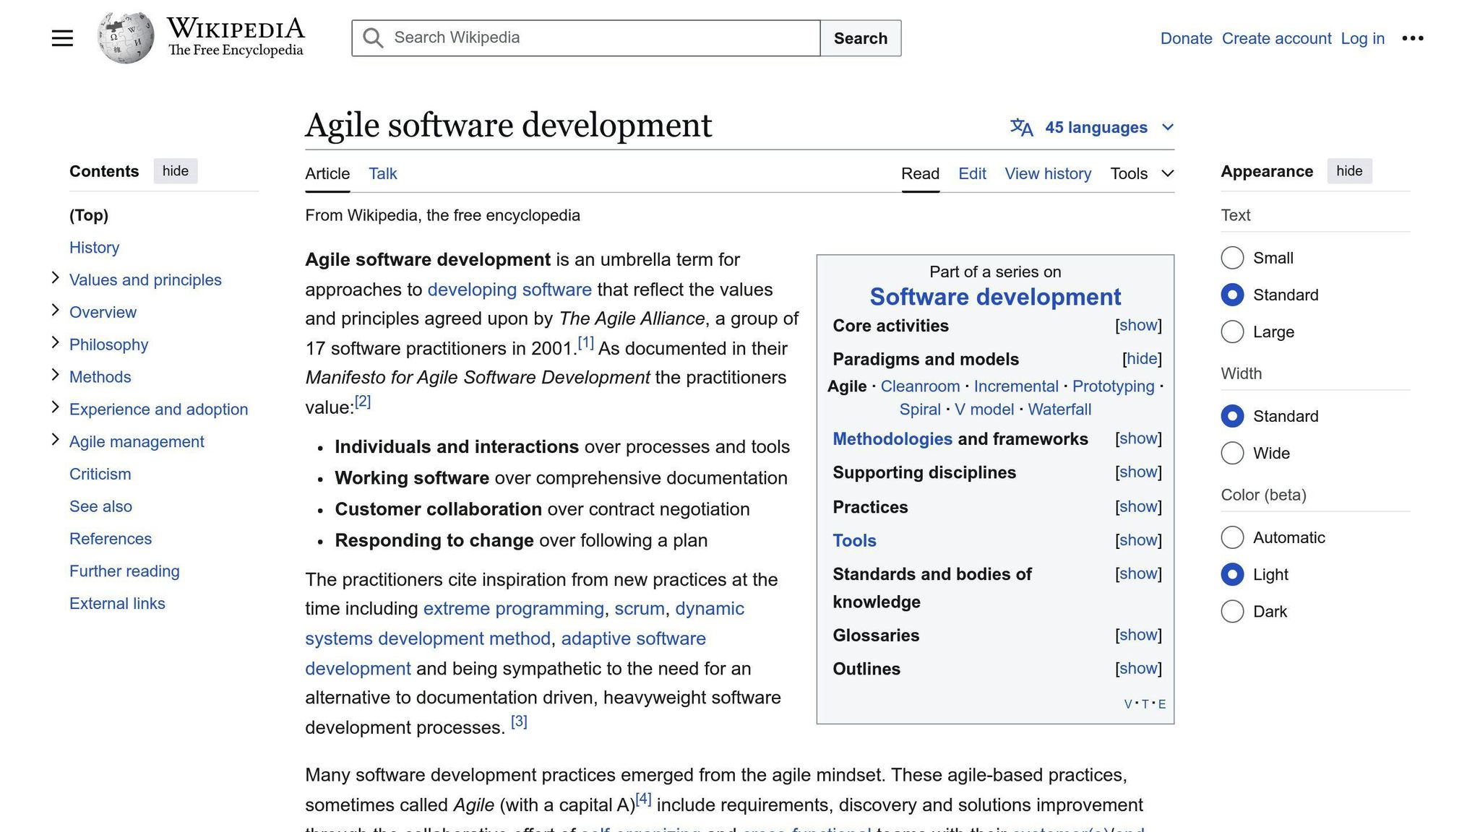Image resolution: width=1480 pixels, height=832 pixels.
Task: Expand the Philosophy section in Contents
Action: [55, 342]
